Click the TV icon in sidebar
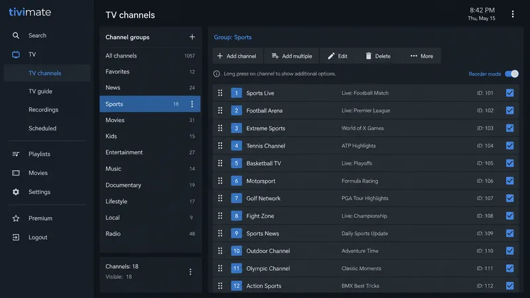This screenshot has width=530, height=298. pyautogui.click(x=16, y=54)
